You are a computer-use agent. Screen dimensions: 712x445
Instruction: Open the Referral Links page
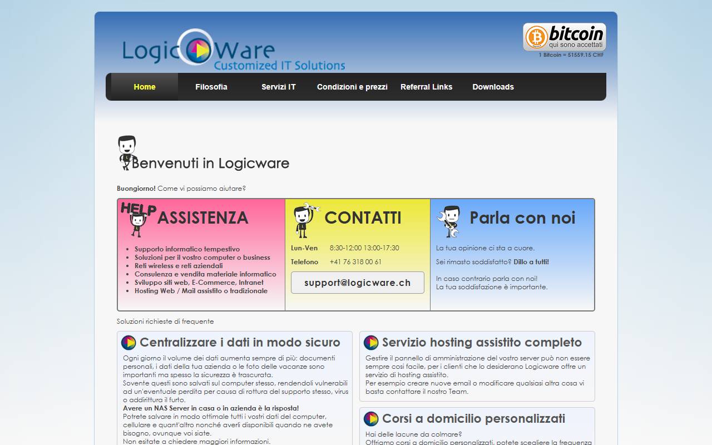point(427,87)
